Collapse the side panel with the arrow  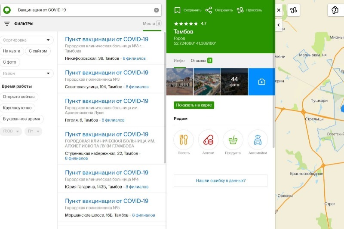(279, 25)
